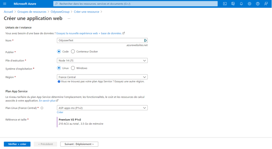This screenshot has height=149, width=272.
Task: Open the En savoir plus link
Action: (47, 100)
